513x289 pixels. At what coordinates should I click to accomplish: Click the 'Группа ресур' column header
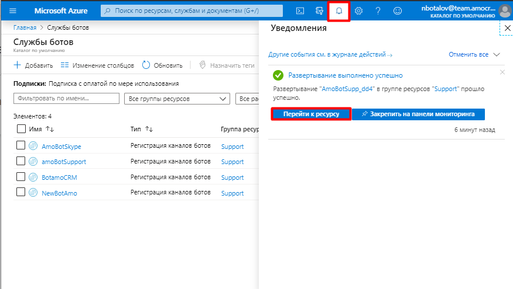coord(240,129)
